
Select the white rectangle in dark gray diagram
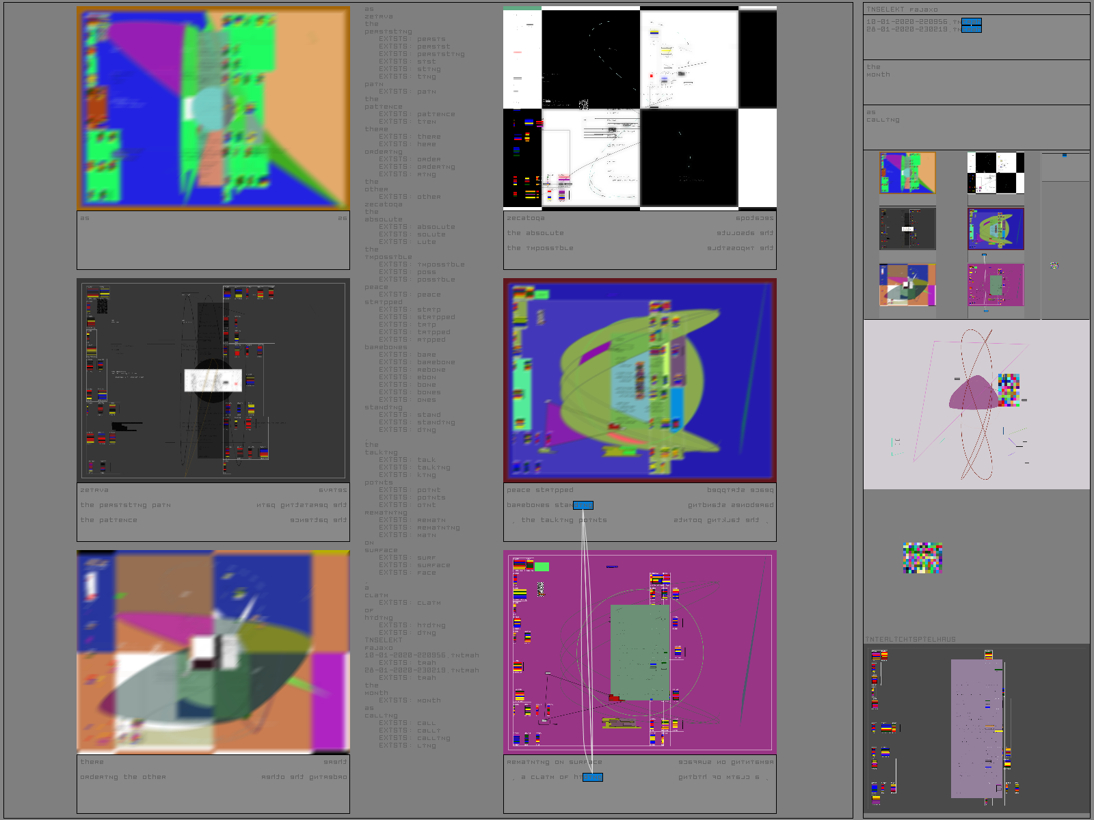coord(213,380)
